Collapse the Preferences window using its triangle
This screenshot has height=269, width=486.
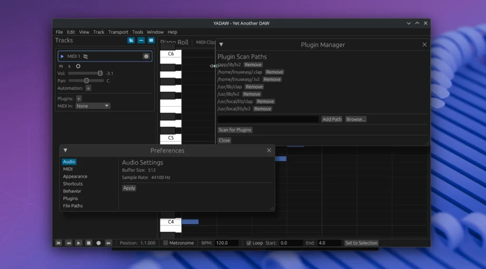65,151
